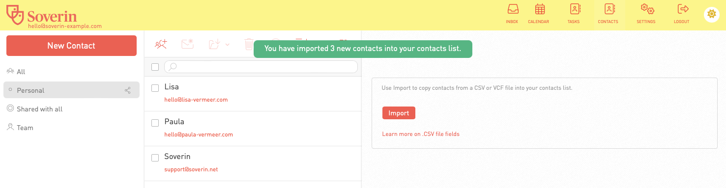Toggle the sun theme switch icon
Image resolution: width=726 pixels, height=188 pixels.
pos(711,14)
